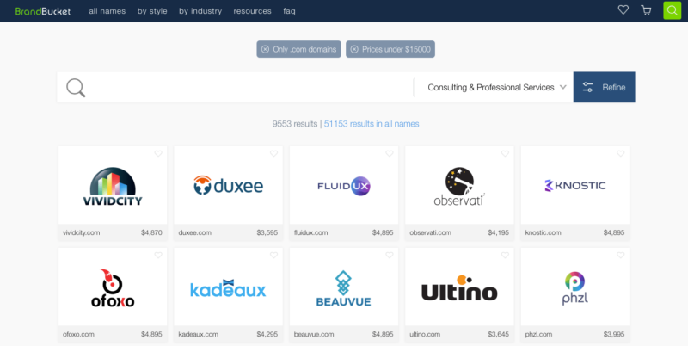Open the FluidUX logo thumbnail

pyautogui.click(x=344, y=186)
